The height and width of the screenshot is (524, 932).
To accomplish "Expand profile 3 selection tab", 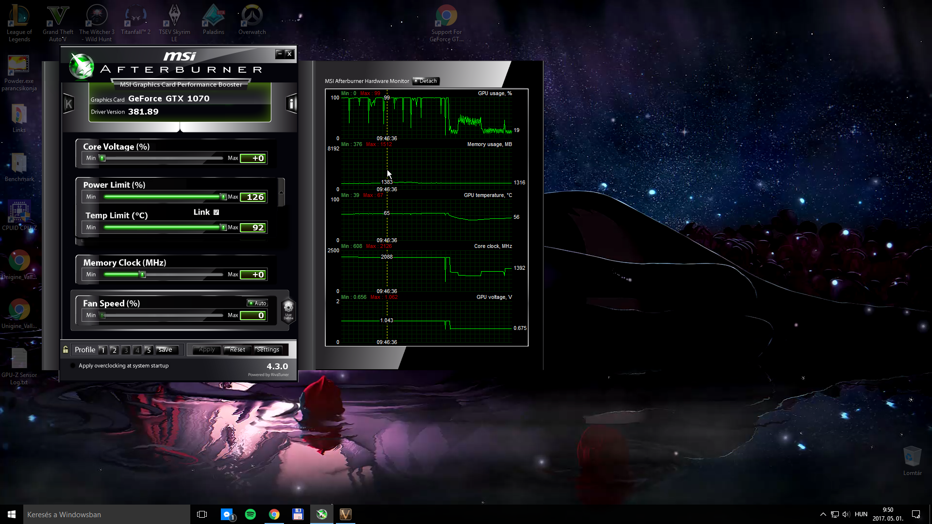I will click(125, 349).
